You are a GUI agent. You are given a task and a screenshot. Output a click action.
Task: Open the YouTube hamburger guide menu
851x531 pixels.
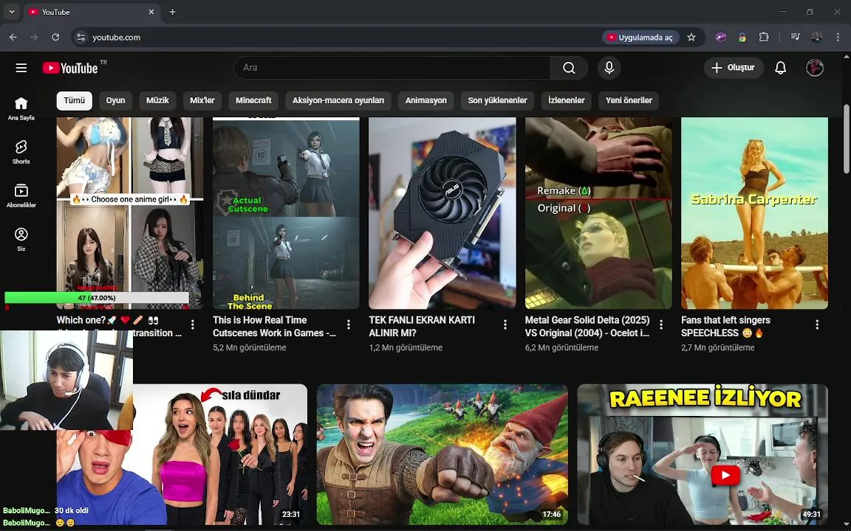[x=21, y=68]
